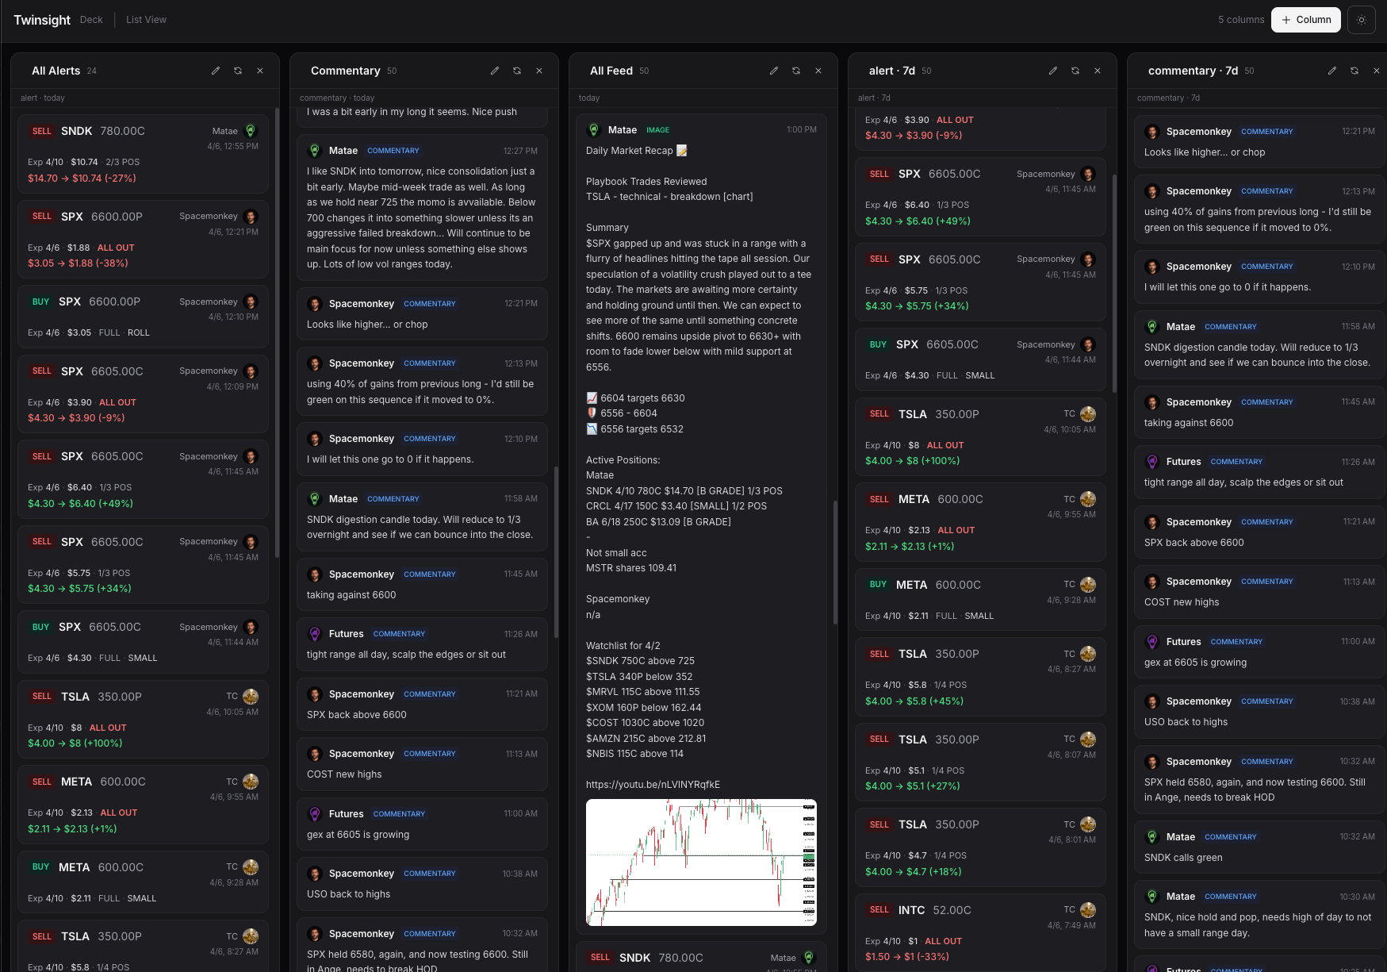Click Matae's avatar on the Daily Market Recap post

coord(593,129)
